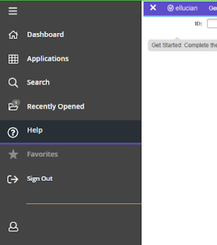Image resolution: width=217 pixels, height=245 pixels.
Task: Click the Sign Out label
Action: click(40, 179)
